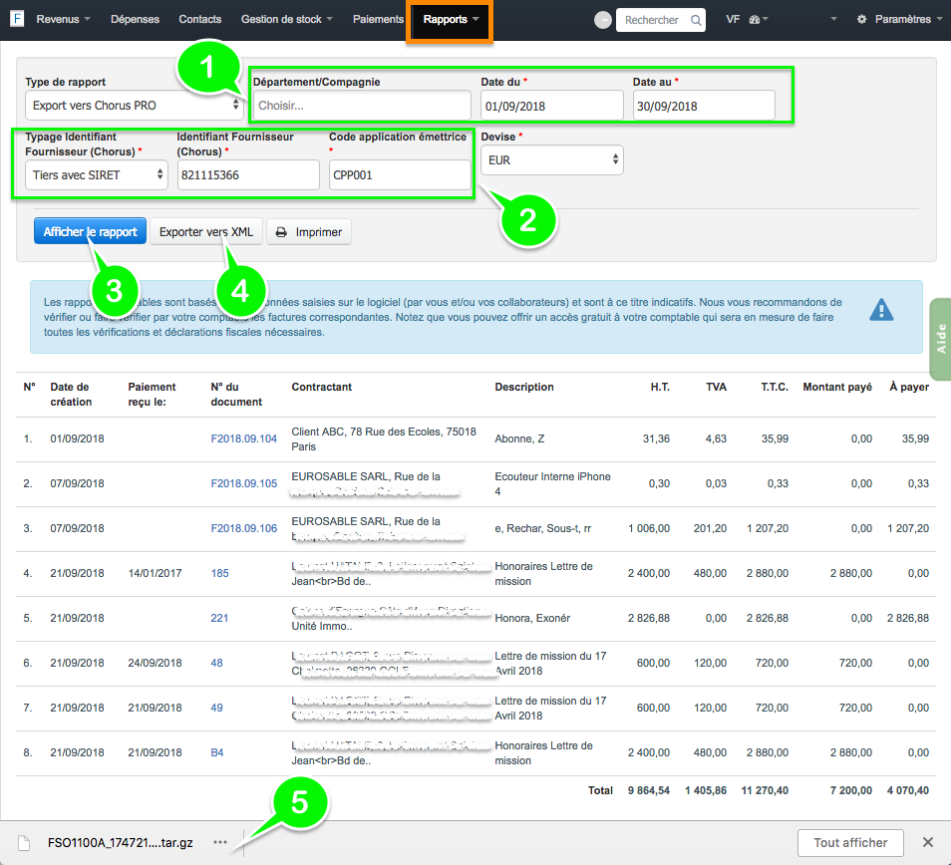
Task: Click Exporter vers XML button
Action: 206,232
